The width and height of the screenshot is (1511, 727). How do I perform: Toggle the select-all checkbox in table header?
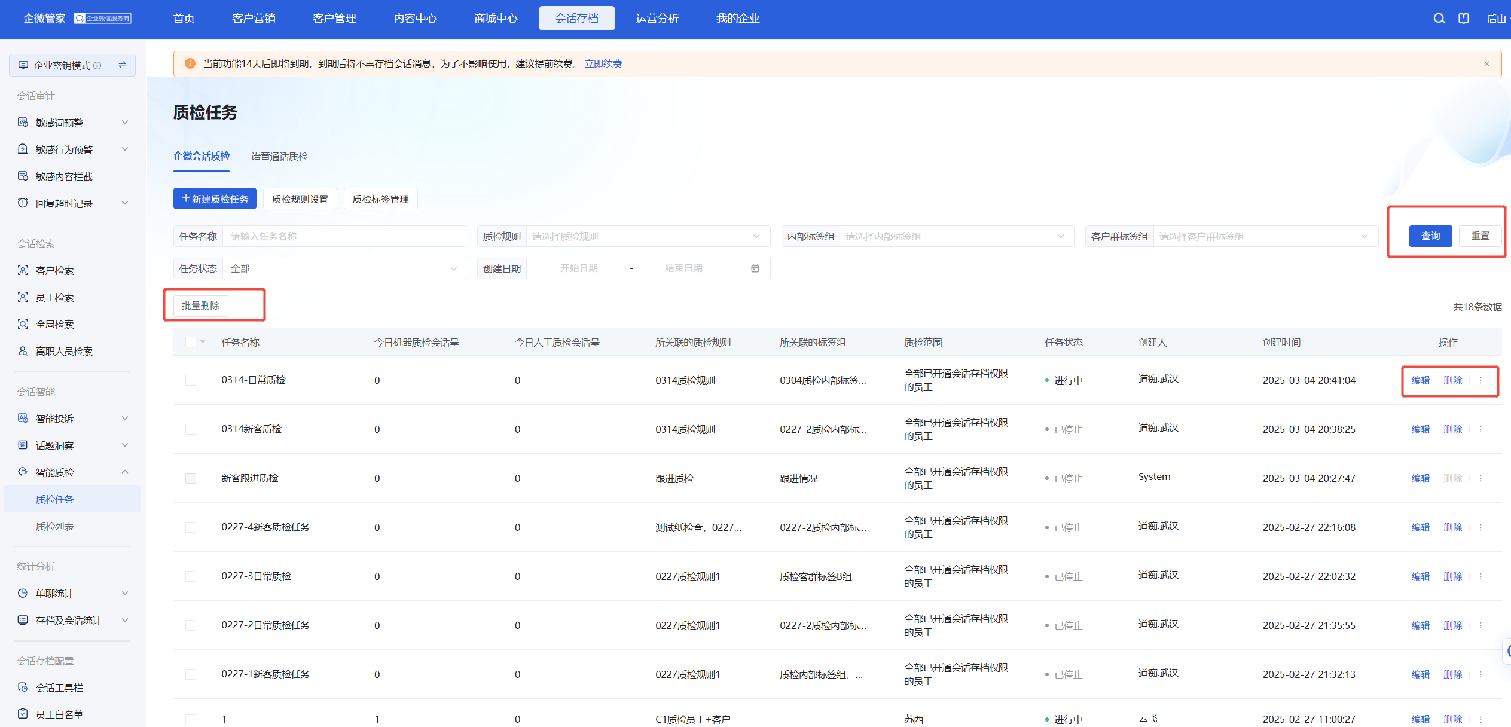[191, 342]
